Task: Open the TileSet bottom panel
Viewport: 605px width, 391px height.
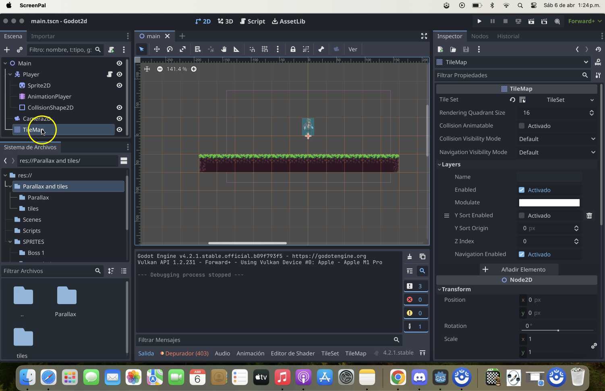Action: (x=330, y=353)
